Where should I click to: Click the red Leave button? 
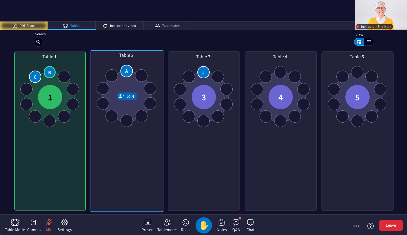click(x=391, y=225)
